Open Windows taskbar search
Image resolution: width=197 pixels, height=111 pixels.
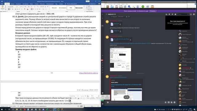click(x=6, y=109)
